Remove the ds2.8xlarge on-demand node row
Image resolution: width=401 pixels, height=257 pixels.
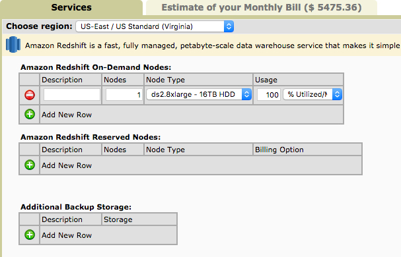[x=30, y=95]
